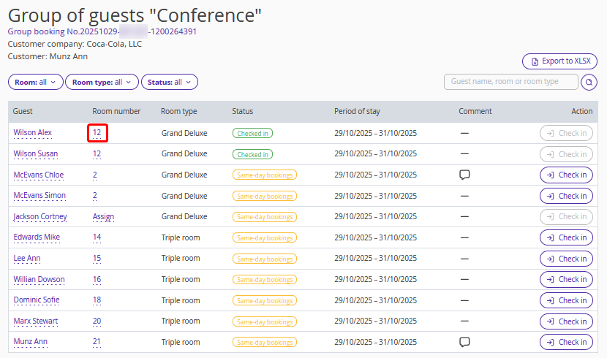Check in guest McEvans Simon
This screenshot has width=607, height=358.
[x=566, y=196]
